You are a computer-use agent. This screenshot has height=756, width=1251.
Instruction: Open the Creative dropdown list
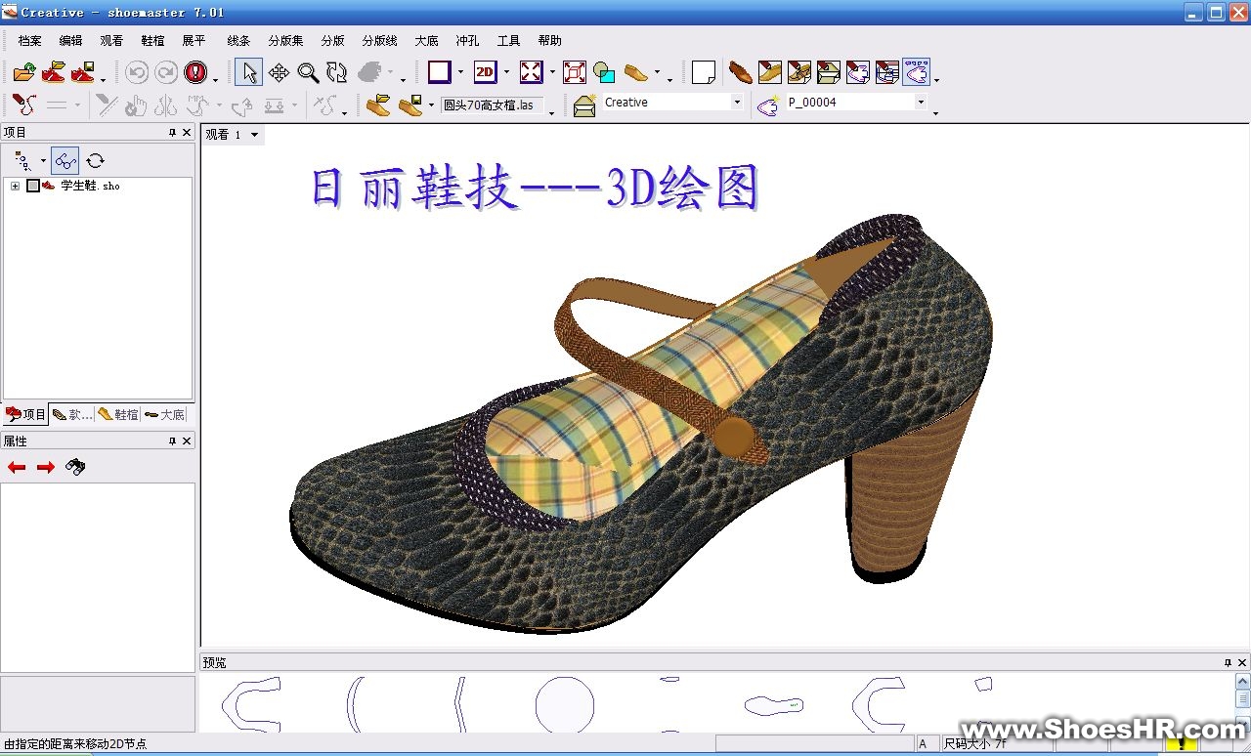[x=737, y=103]
